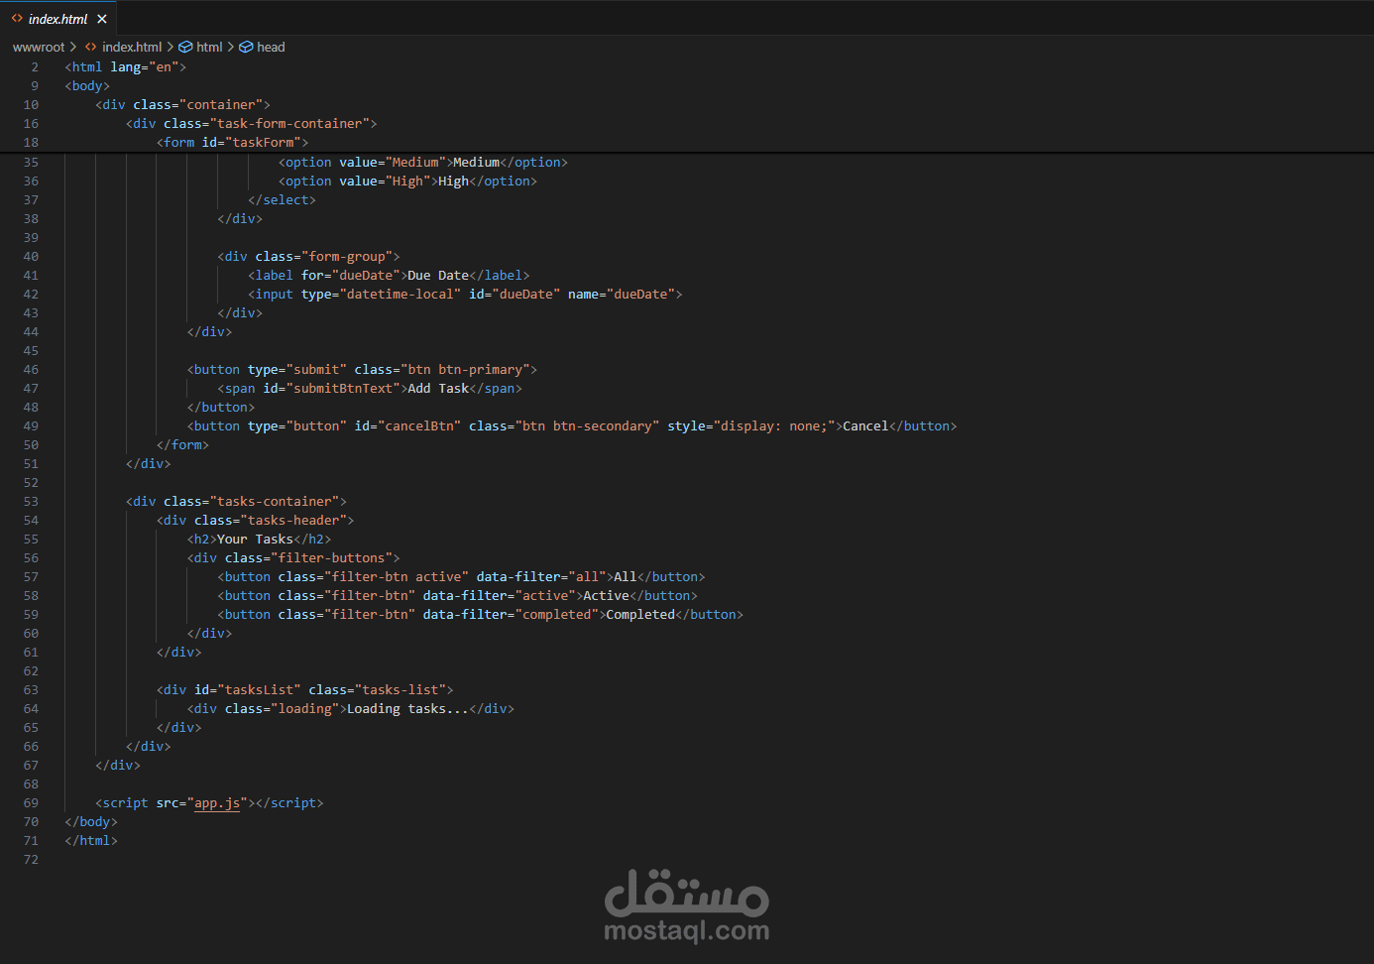Image resolution: width=1374 pixels, height=964 pixels.
Task: Click the Loading tasks... text in code
Action: pos(407,709)
